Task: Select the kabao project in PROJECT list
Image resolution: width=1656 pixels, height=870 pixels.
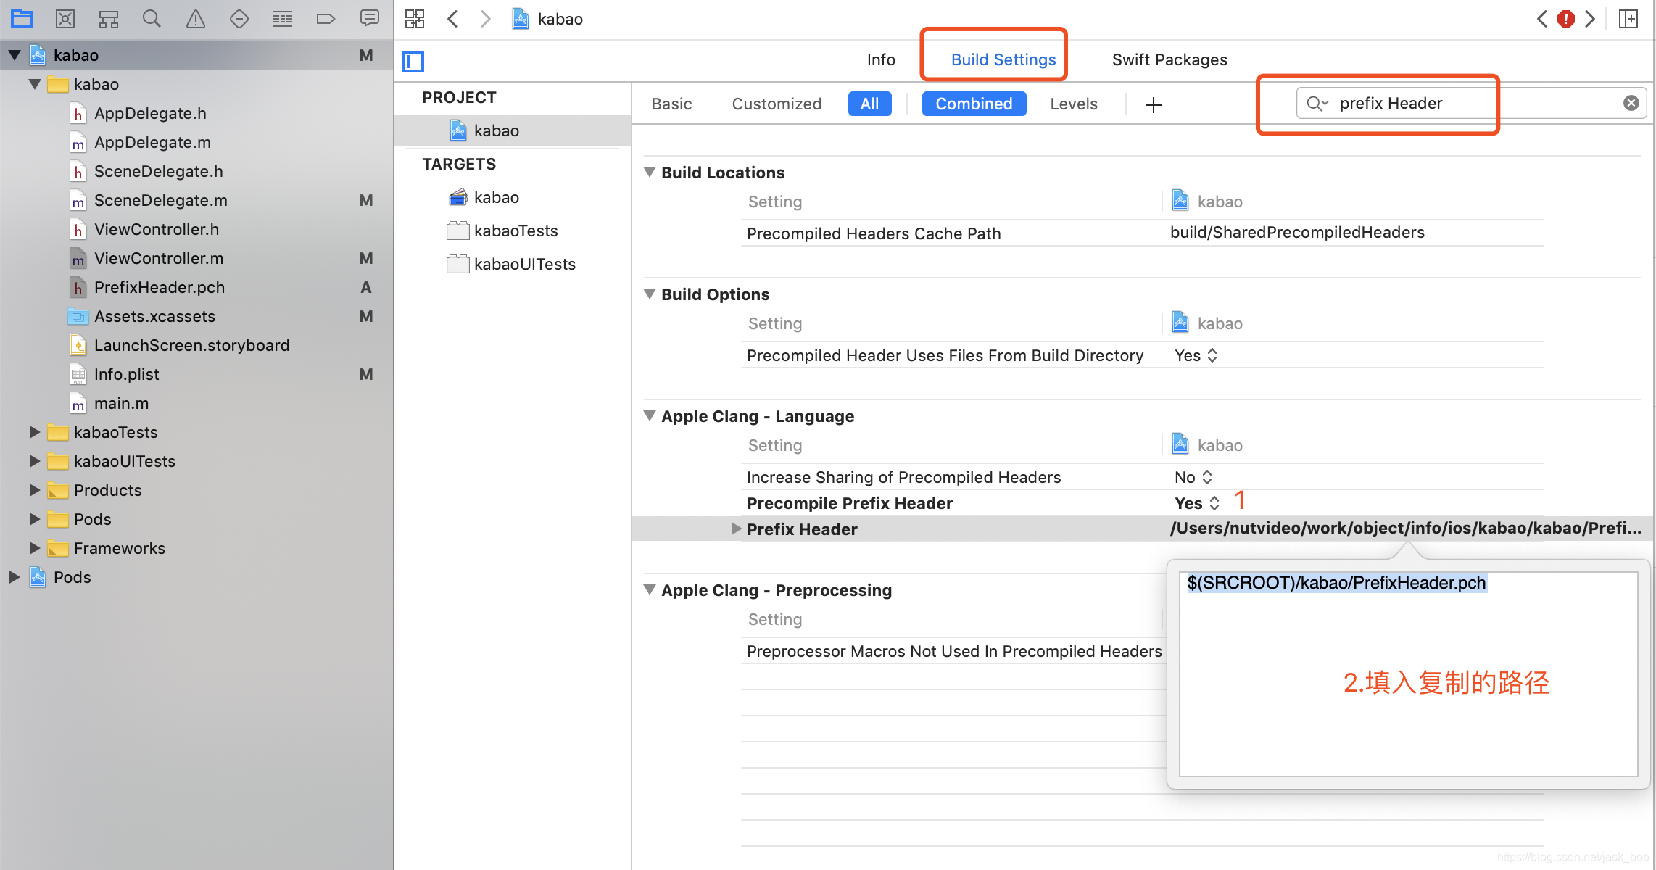Action: coord(513,130)
